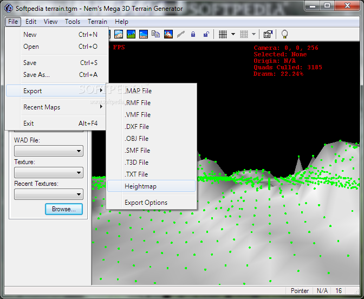Export as .OBJ File

tap(151, 139)
